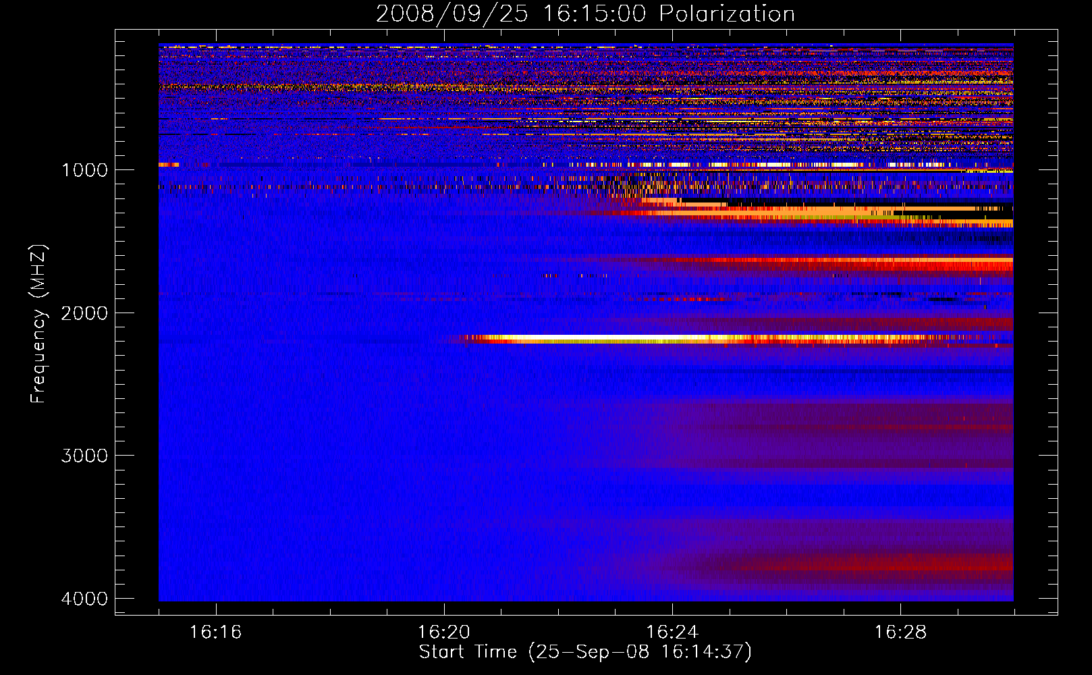
Task: Click the 2000 frequency tick label
Action: [84, 313]
